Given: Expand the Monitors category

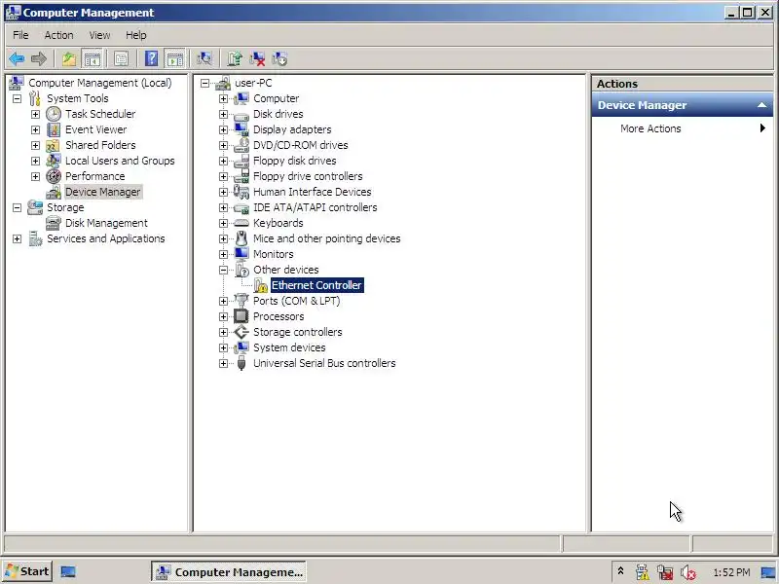Looking at the screenshot, I should [x=223, y=254].
